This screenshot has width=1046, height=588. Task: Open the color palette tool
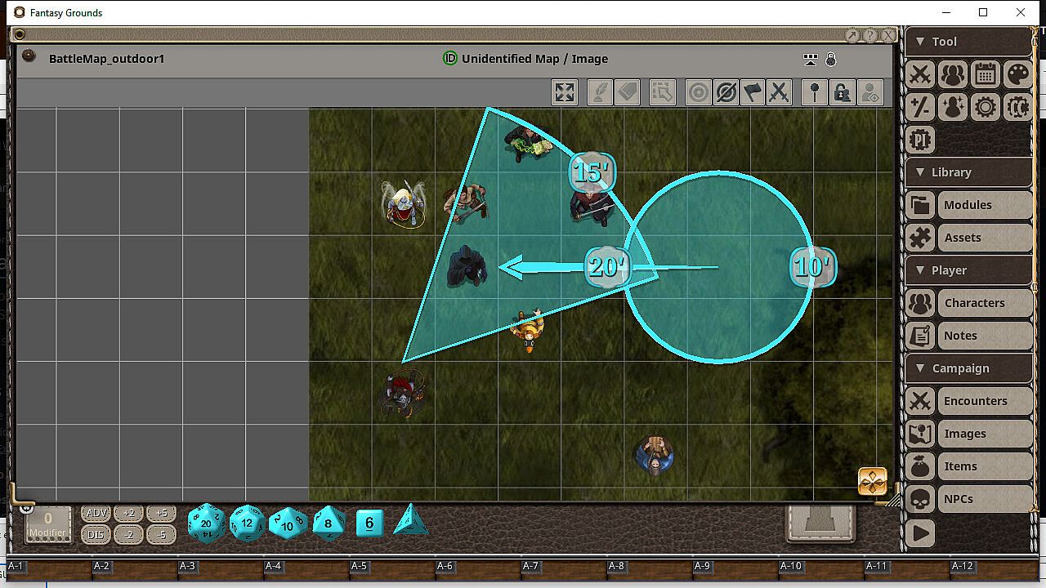pos(1018,74)
